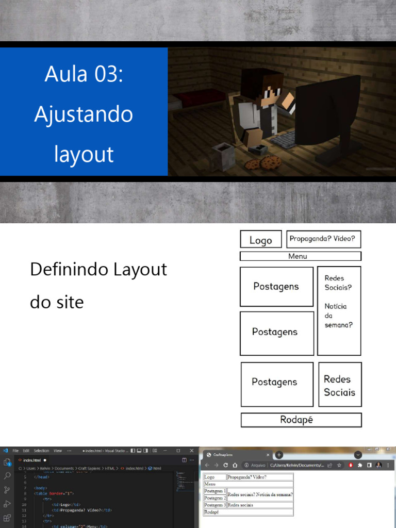Select the index.html editor tab

(32, 460)
